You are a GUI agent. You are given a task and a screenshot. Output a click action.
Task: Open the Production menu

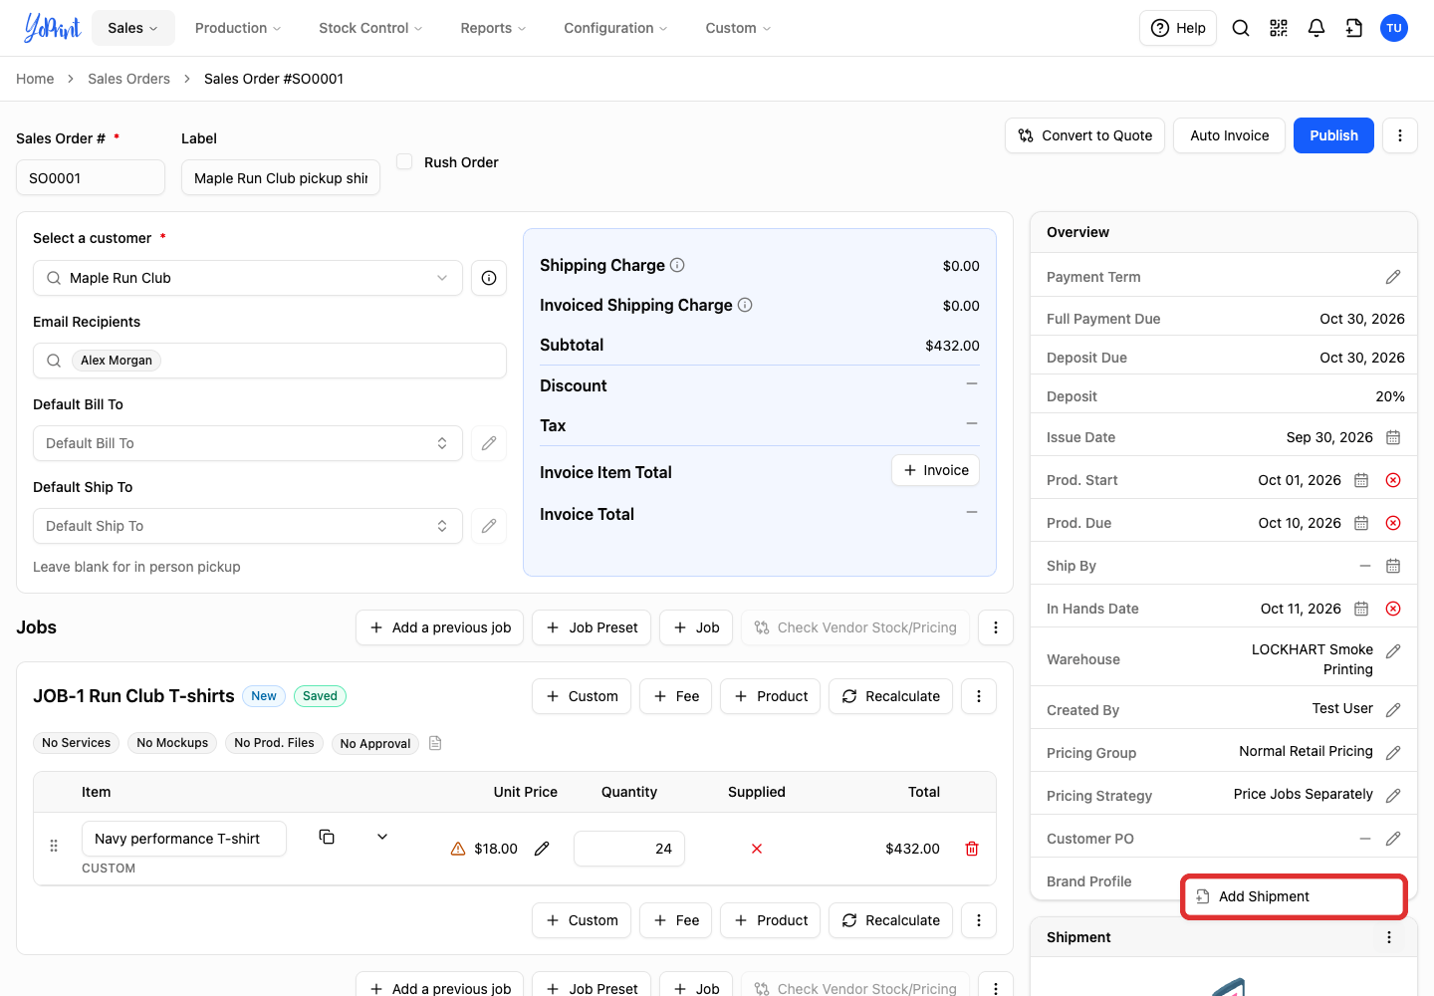pyautogui.click(x=238, y=28)
